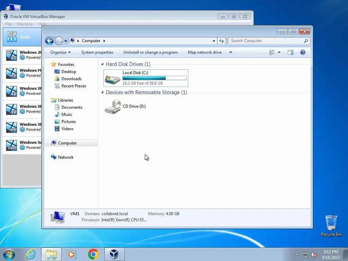Click the VirtualBox taskbar button
This screenshot has height=261, width=348.
[x=114, y=254]
